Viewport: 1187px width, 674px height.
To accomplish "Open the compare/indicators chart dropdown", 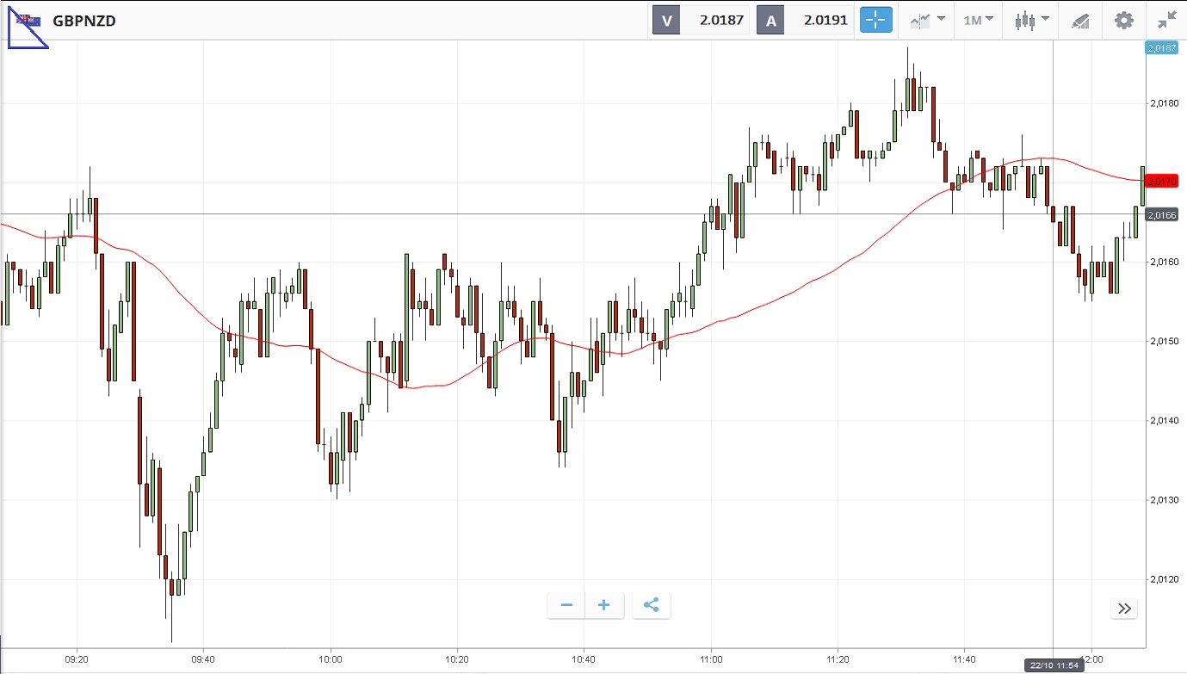I will coord(928,21).
